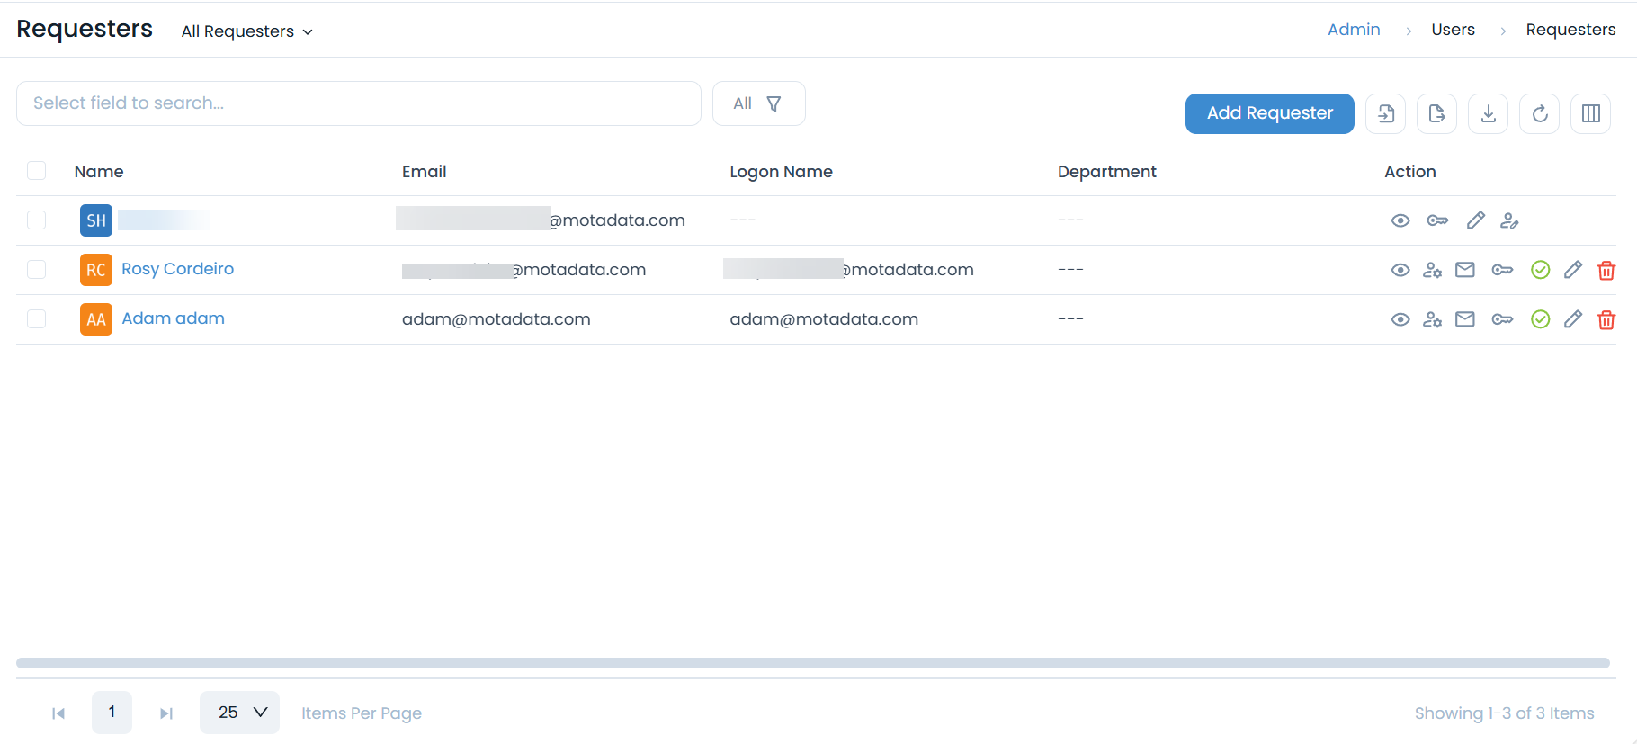Click the import file icon beside Add Requester
This screenshot has width=1637, height=744.
1385,113
